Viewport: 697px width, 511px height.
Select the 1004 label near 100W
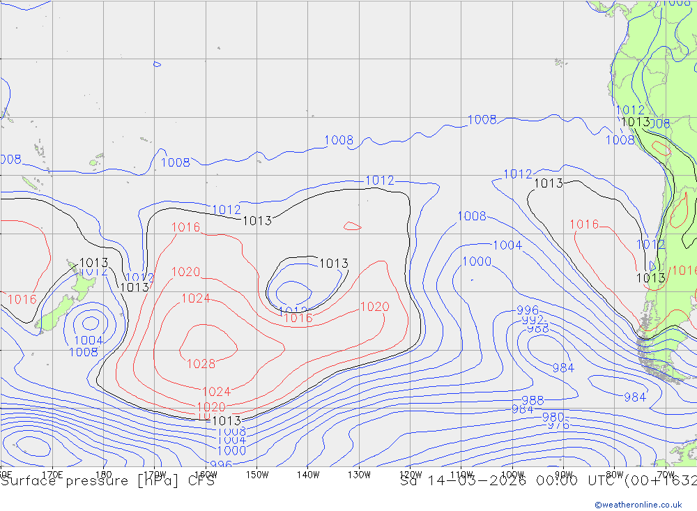pos(507,245)
